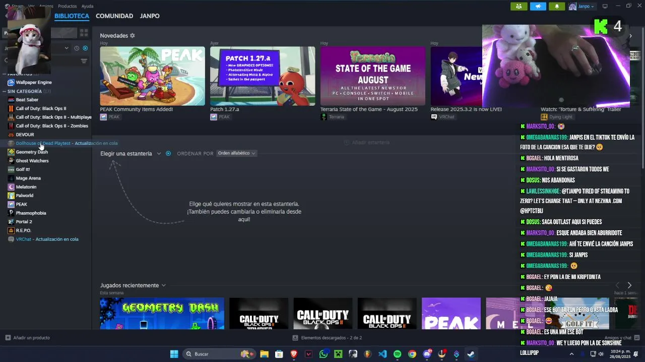Open Spotify from the taskbar
645x362 pixels.
click(x=397, y=354)
